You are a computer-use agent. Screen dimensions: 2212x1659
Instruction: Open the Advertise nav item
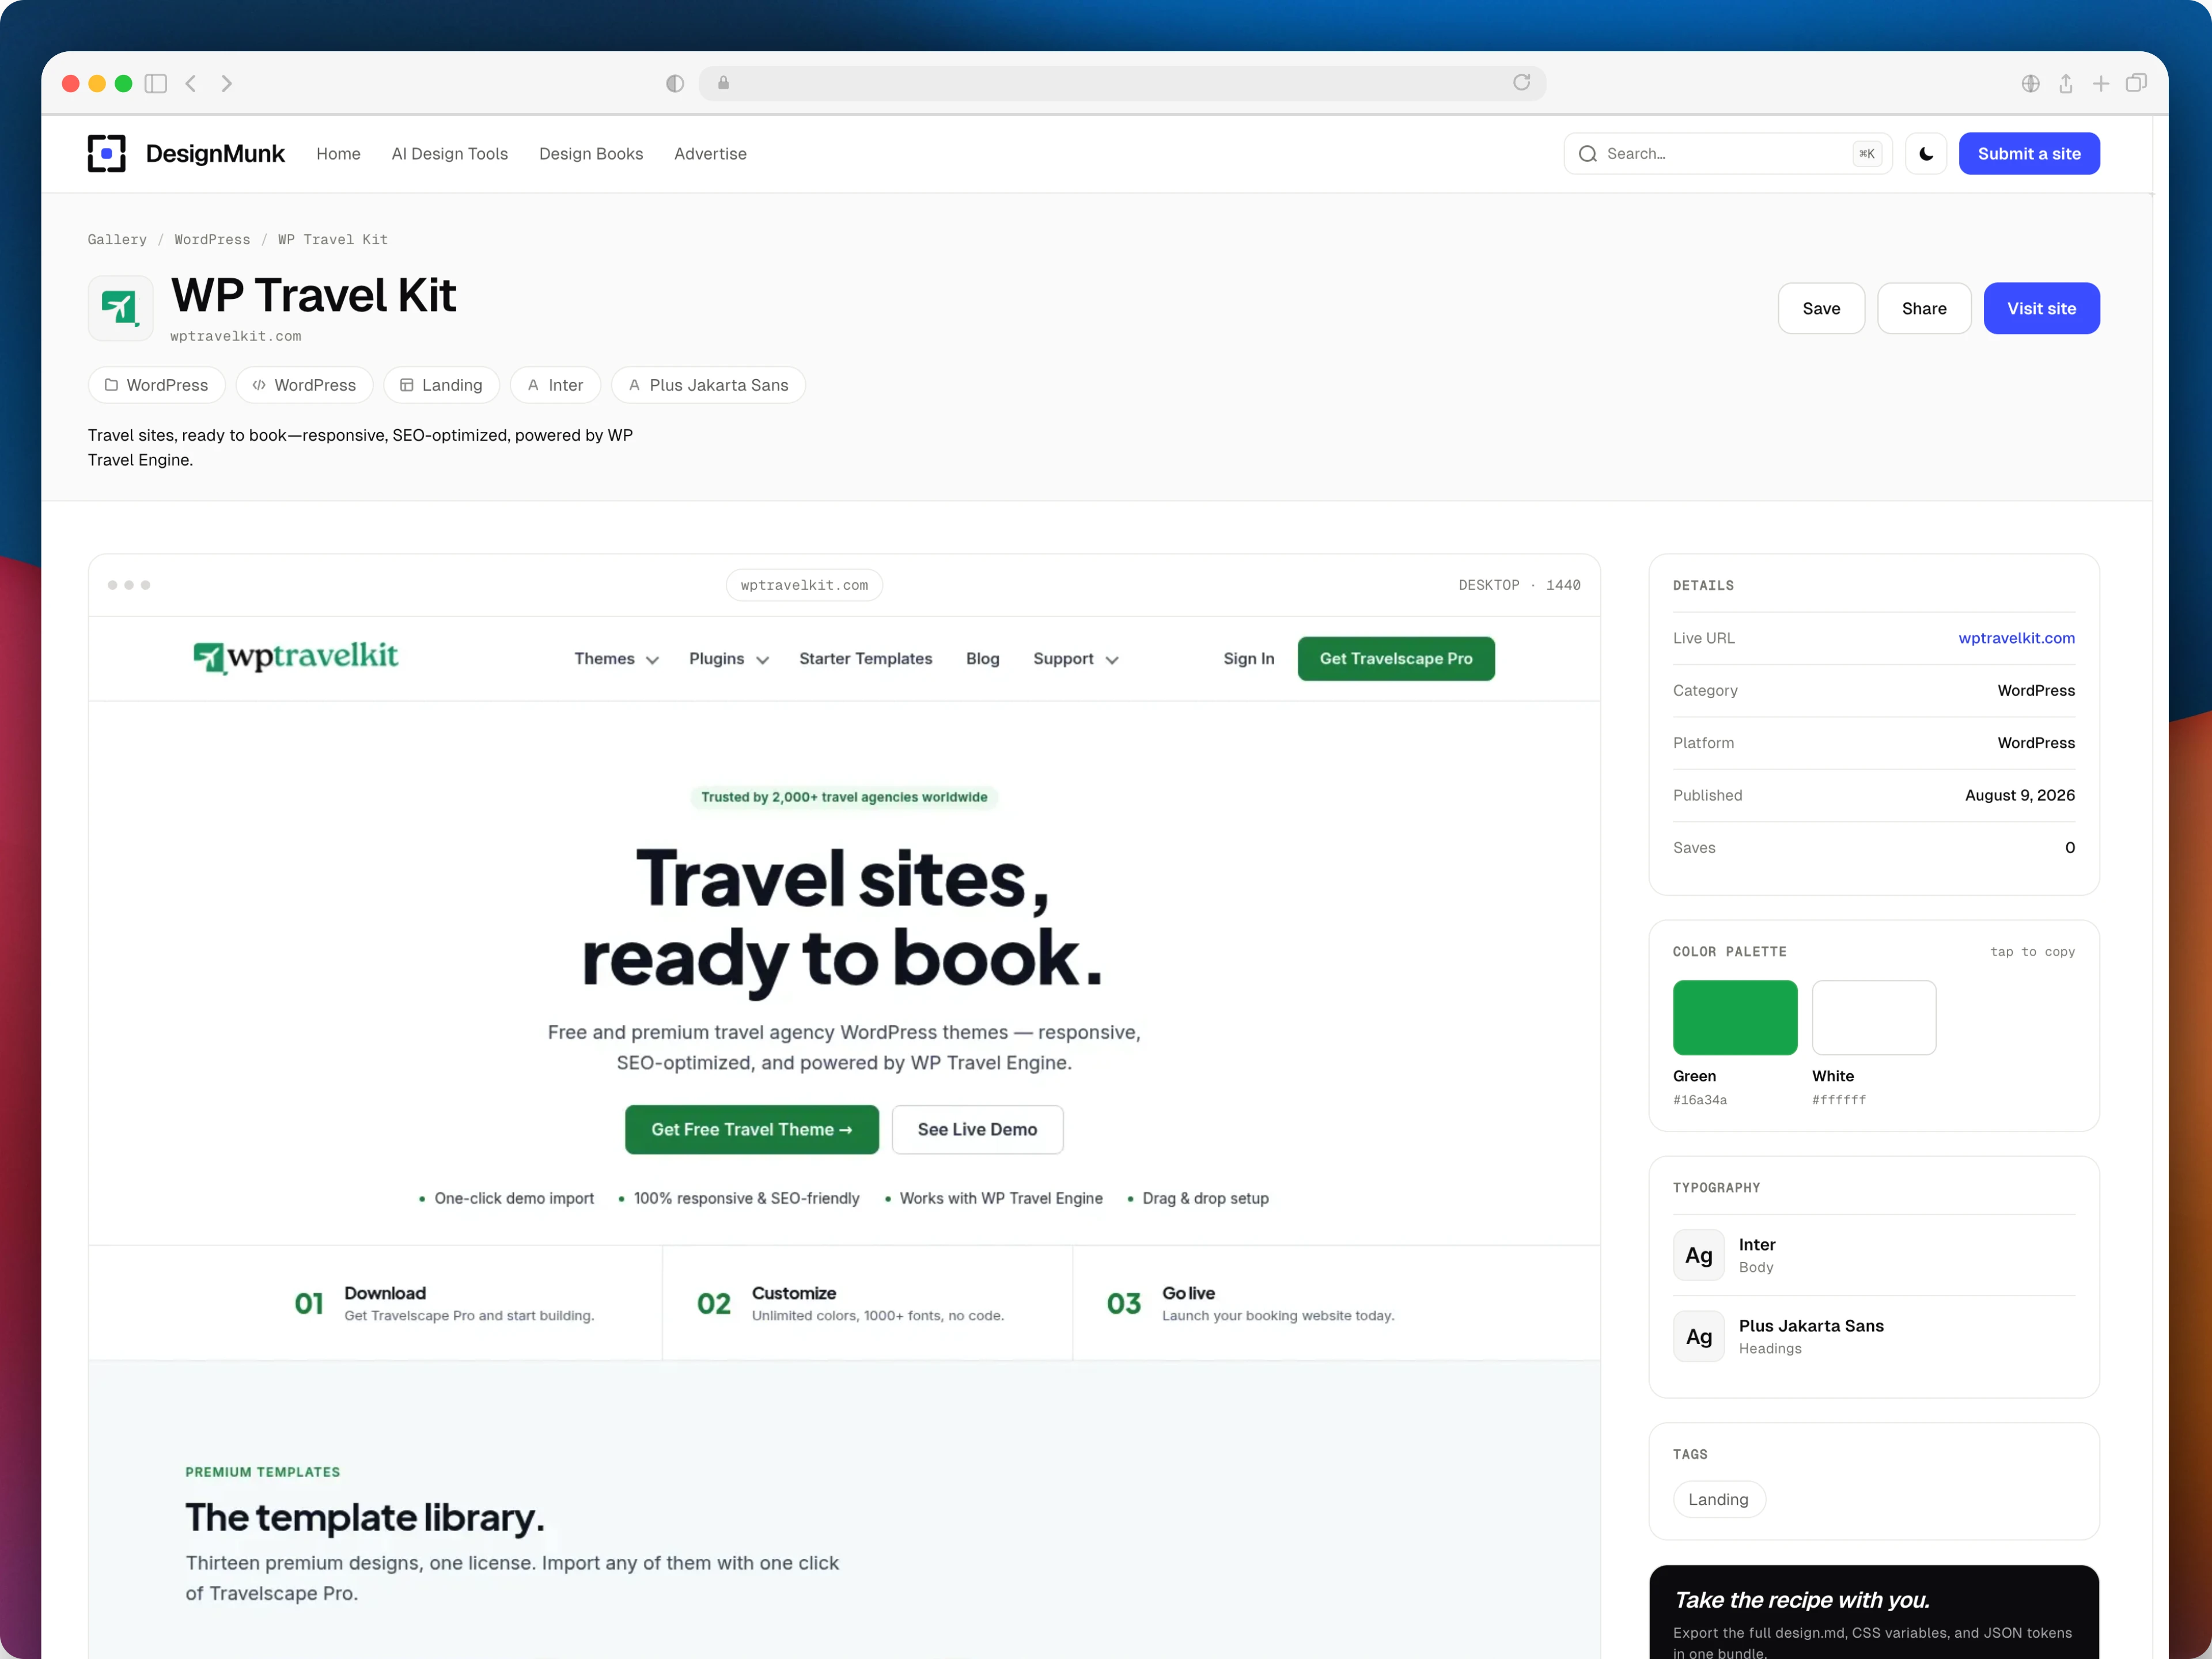710,153
